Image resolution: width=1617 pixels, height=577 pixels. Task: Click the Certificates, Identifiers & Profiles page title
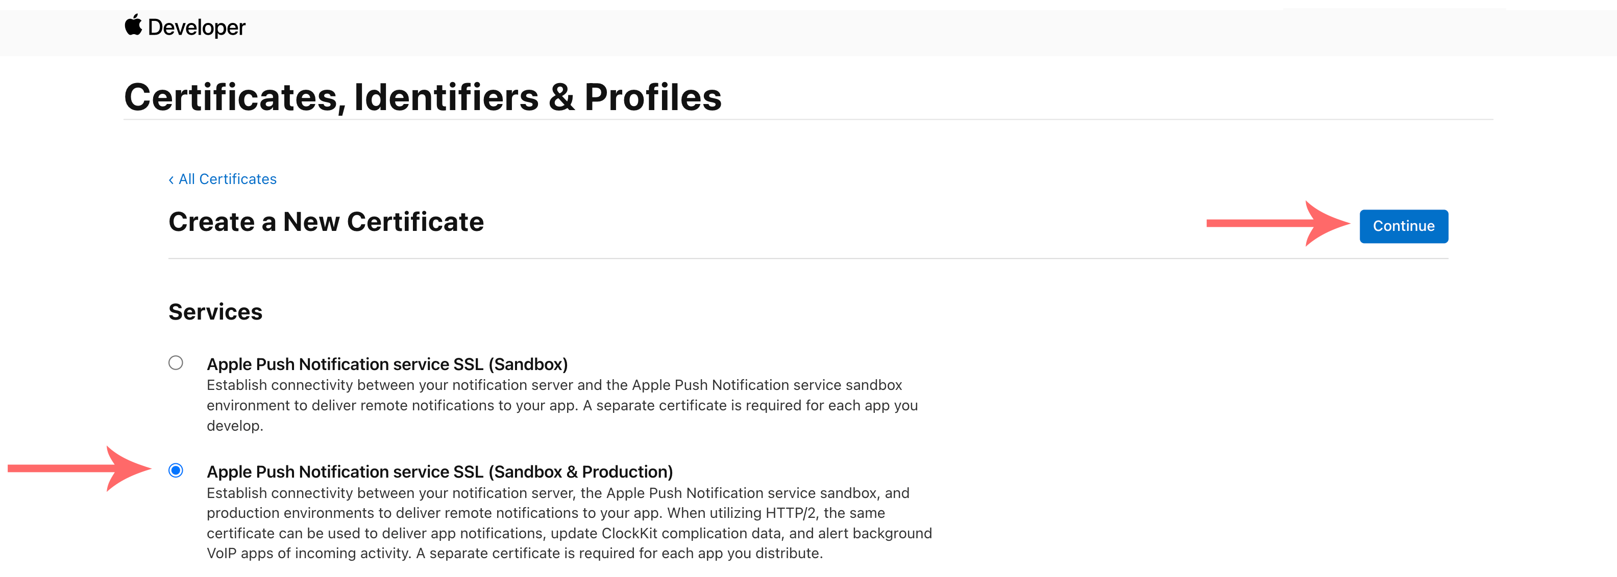pyautogui.click(x=424, y=96)
